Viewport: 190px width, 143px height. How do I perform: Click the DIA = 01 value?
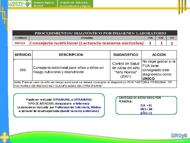146,105
